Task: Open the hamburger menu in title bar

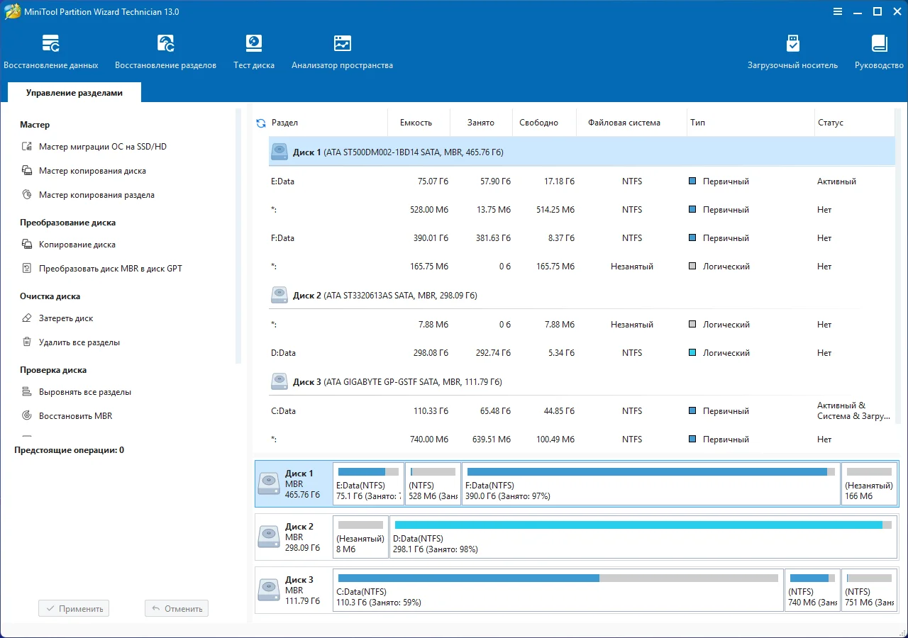Action: click(838, 12)
